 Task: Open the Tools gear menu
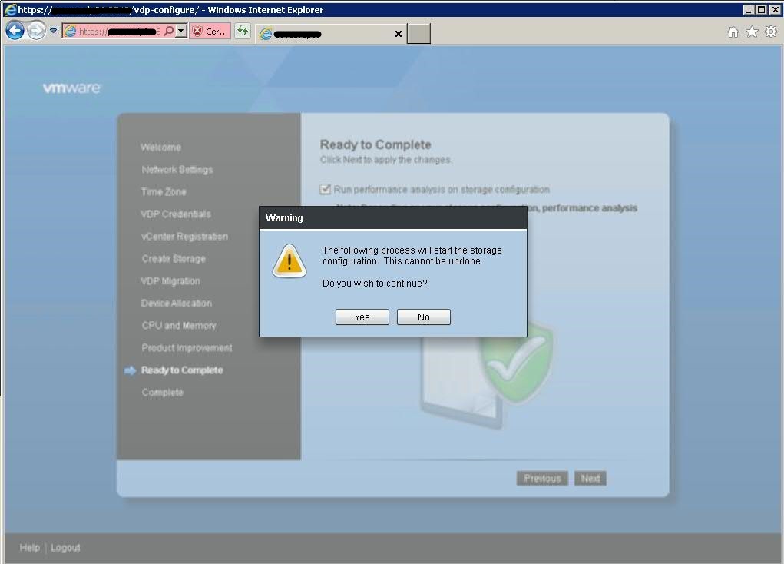click(x=771, y=32)
